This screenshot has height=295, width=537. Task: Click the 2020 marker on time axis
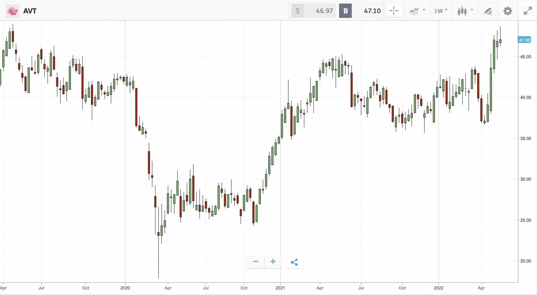125,288
